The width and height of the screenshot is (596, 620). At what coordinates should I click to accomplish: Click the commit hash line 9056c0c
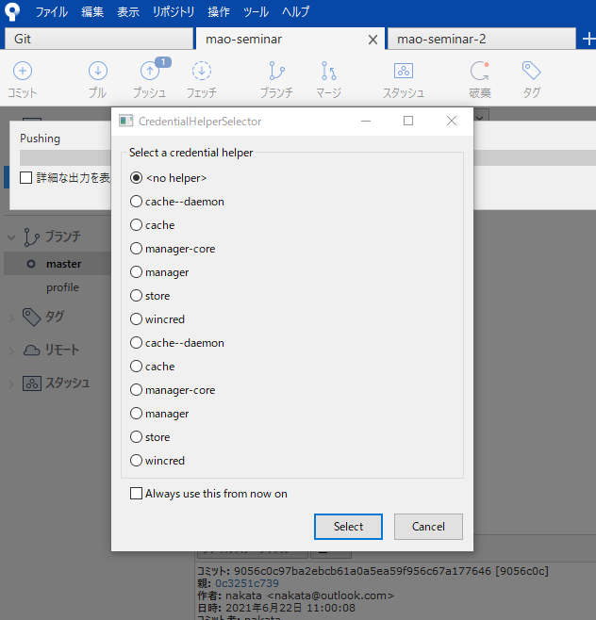(373, 571)
